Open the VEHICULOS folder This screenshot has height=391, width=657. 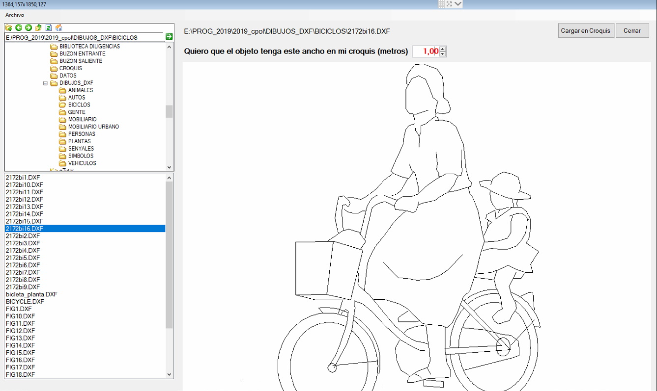coord(82,163)
